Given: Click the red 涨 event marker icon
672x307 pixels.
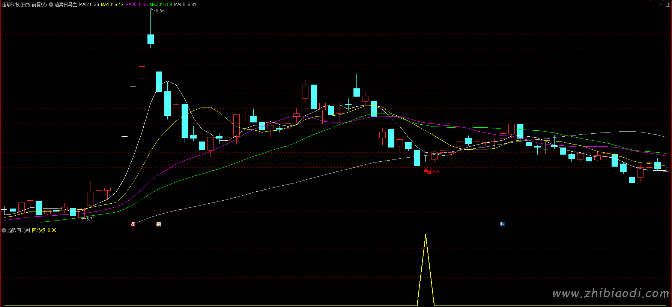Looking at the screenshot, I should 133,224.
